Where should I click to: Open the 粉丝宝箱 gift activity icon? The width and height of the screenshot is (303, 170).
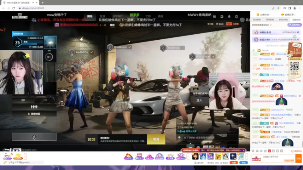click(159, 156)
